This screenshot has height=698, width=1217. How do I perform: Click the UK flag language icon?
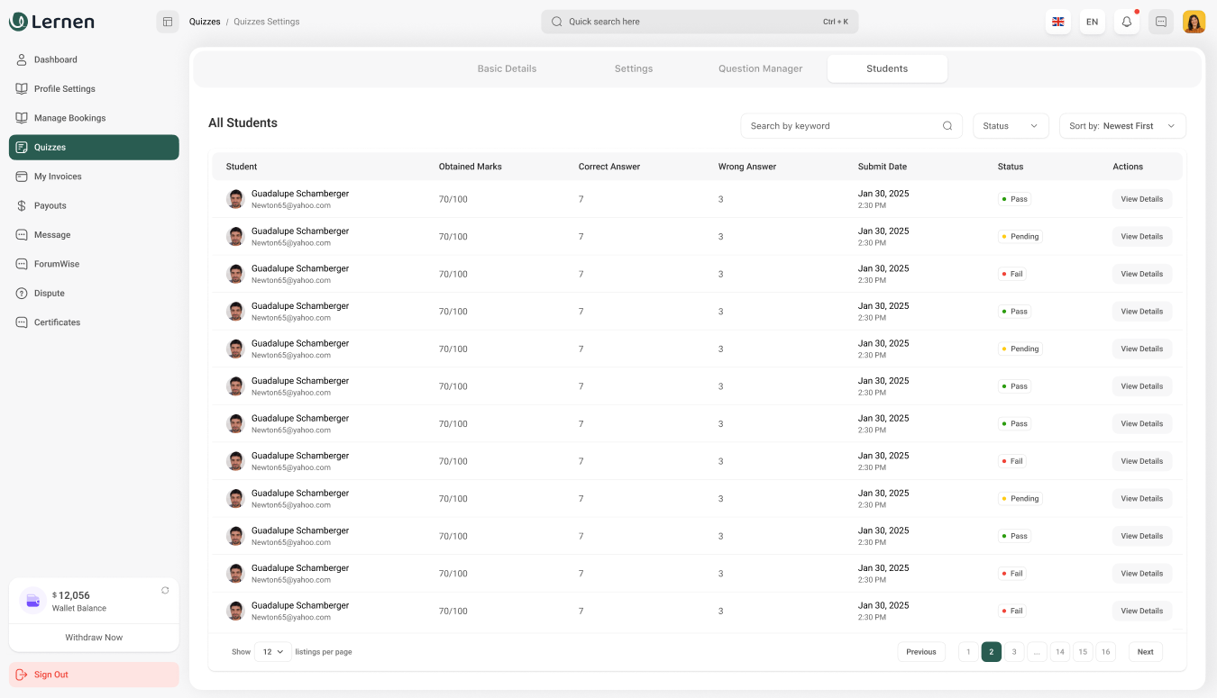click(1057, 22)
